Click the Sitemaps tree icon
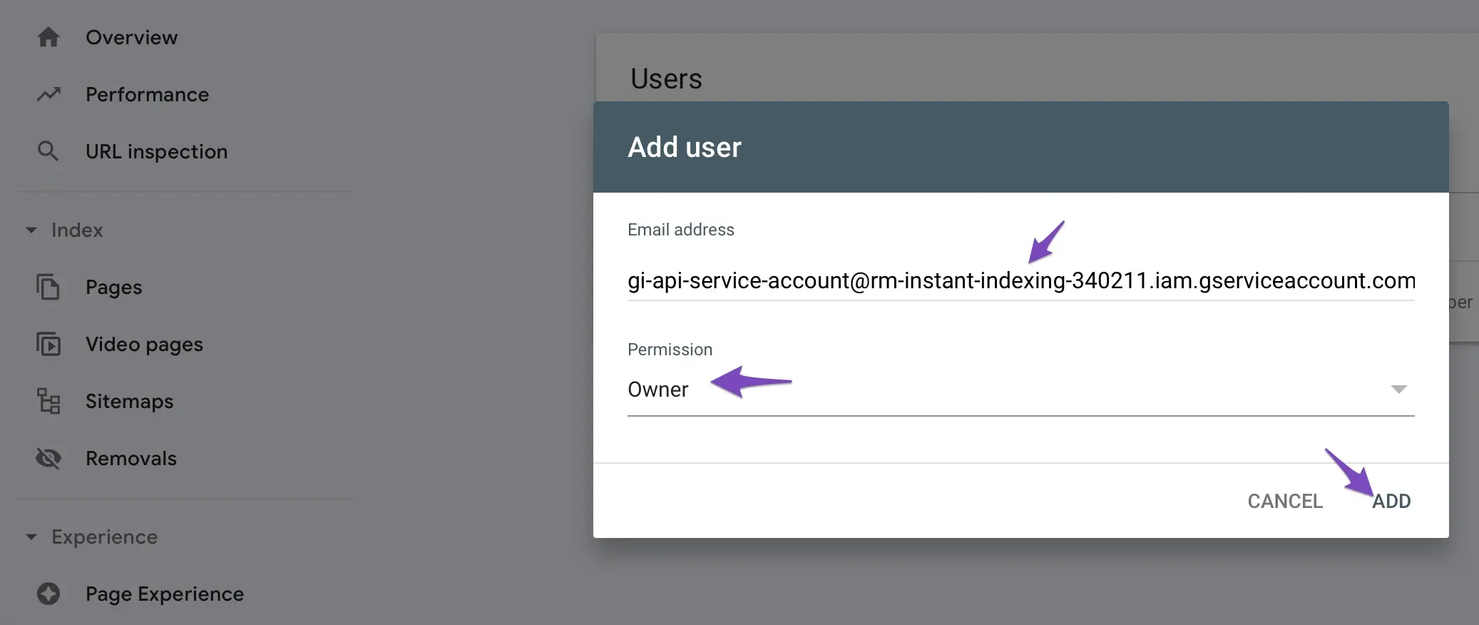1479x625 pixels. (48, 401)
